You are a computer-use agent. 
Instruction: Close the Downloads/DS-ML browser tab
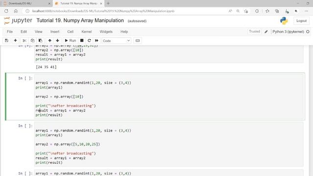(49, 3)
